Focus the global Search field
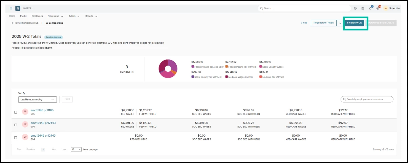Screen dimensions: 408x163 (x=304, y=8)
